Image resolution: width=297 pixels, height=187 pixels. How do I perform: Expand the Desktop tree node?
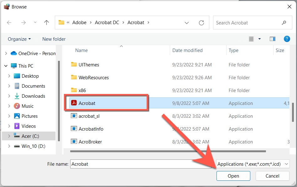coord(9,76)
